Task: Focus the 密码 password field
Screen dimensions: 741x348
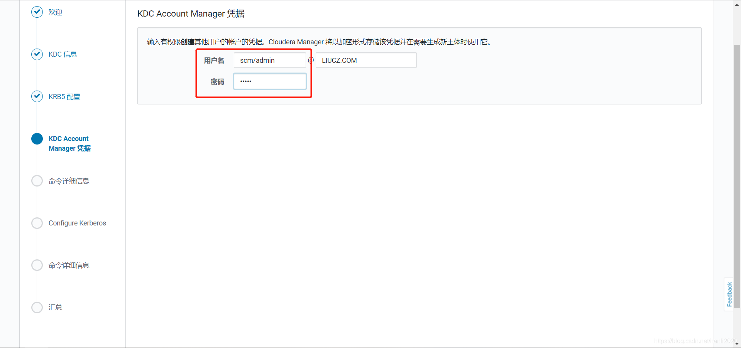Action: coord(270,81)
